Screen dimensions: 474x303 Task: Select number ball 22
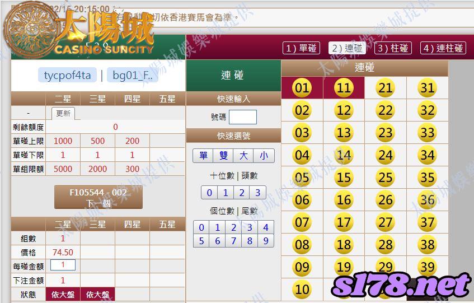tap(386, 110)
